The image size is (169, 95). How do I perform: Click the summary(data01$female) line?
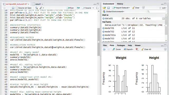[x=25, y=32]
